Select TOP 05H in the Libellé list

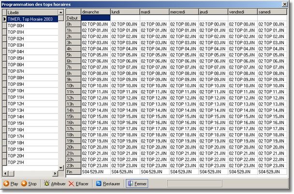click(x=32, y=58)
